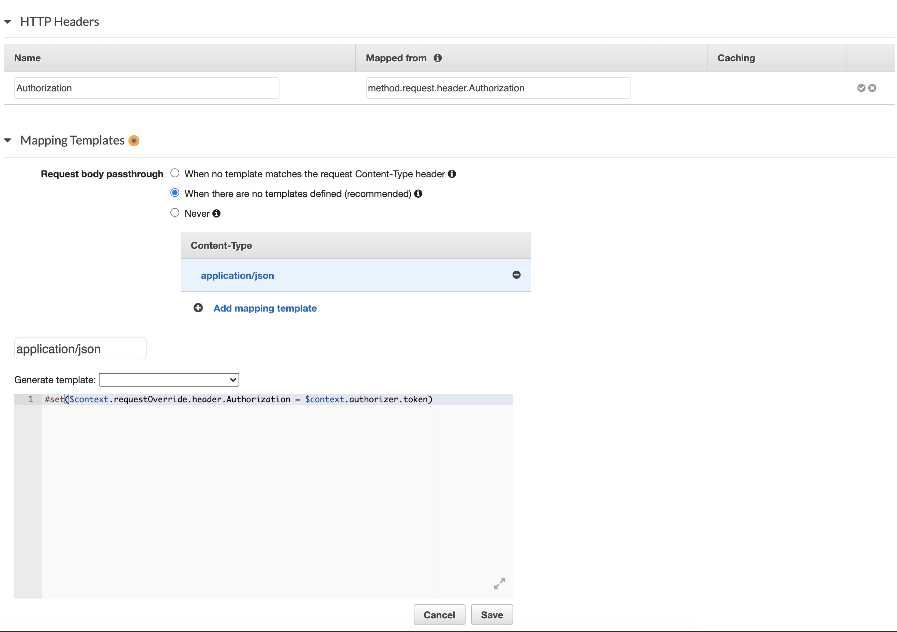Click the plus icon beside Add mapping template
This screenshot has height=632, width=897.
[198, 308]
